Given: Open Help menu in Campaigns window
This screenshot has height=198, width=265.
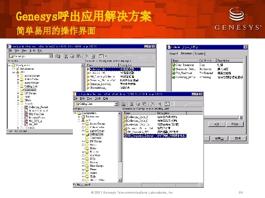Looking at the screenshot, I should 40,51.
